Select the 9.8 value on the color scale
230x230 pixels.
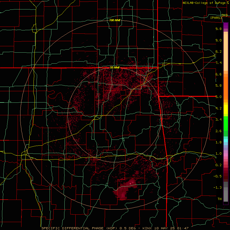[x=218, y=29]
